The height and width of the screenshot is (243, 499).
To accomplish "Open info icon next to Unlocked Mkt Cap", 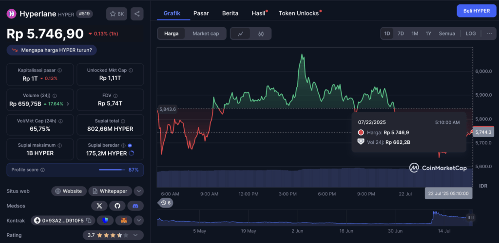I will click(x=131, y=70).
